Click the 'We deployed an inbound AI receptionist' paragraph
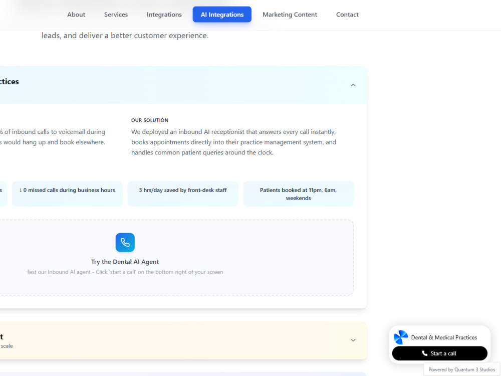The height and width of the screenshot is (376, 501). coord(234,142)
